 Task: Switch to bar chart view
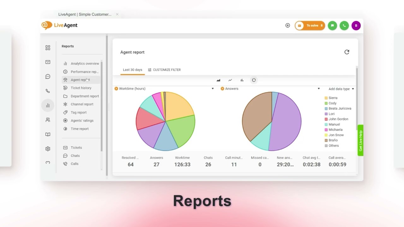[x=242, y=80]
